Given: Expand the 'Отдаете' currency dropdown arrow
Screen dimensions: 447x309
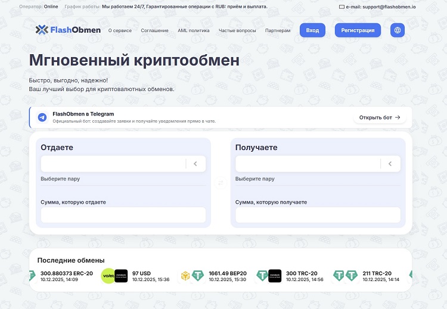Looking at the screenshot, I should click(195, 164).
